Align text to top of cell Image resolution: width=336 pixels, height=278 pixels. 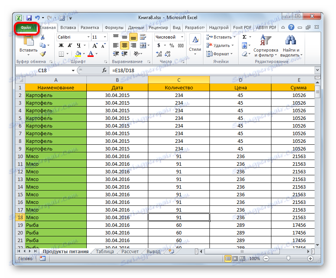116,37
